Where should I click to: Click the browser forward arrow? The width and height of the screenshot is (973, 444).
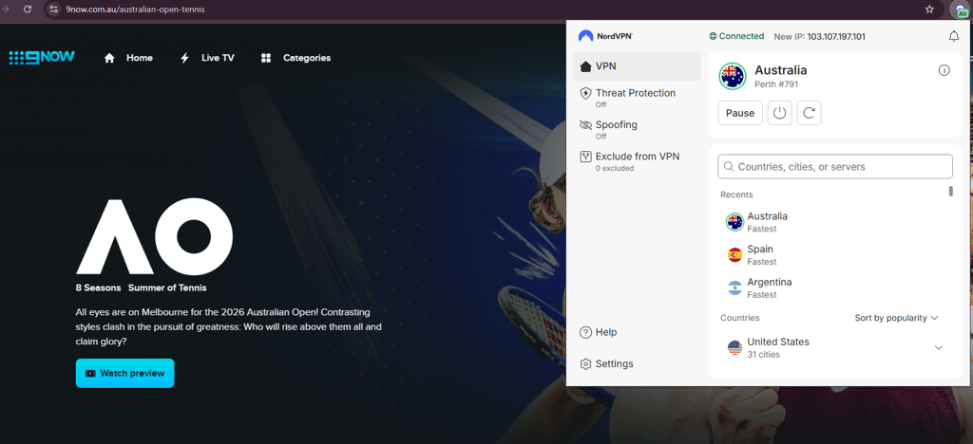coord(6,9)
